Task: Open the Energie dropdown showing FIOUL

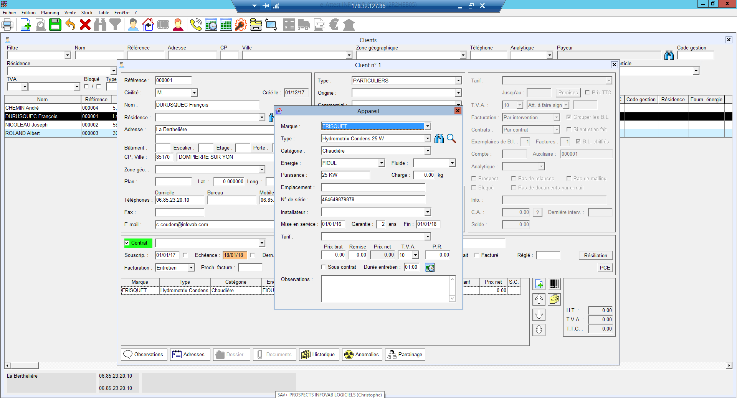Action: pyautogui.click(x=382, y=163)
